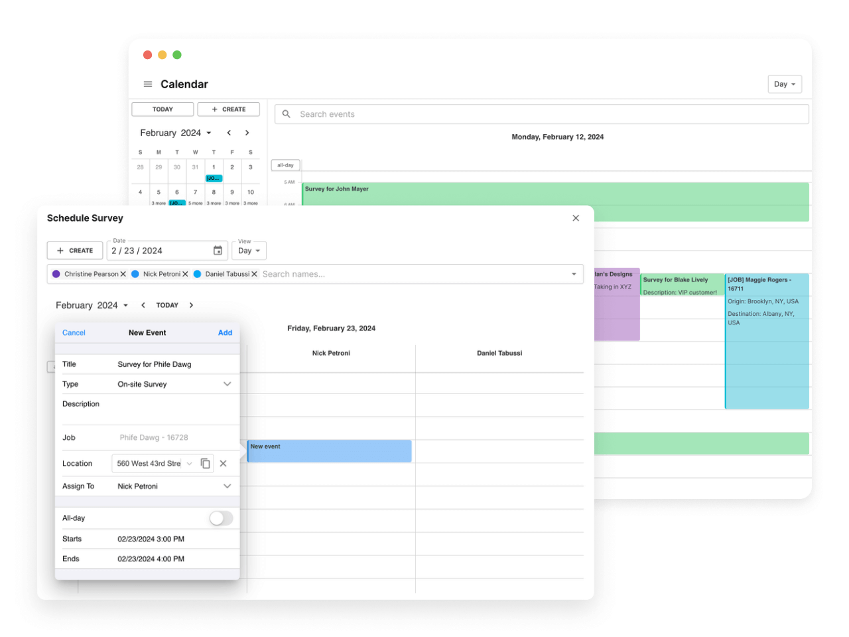The width and height of the screenshot is (849, 637).
Task: Clear the Location field with the X icon
Action: [224, 463]
